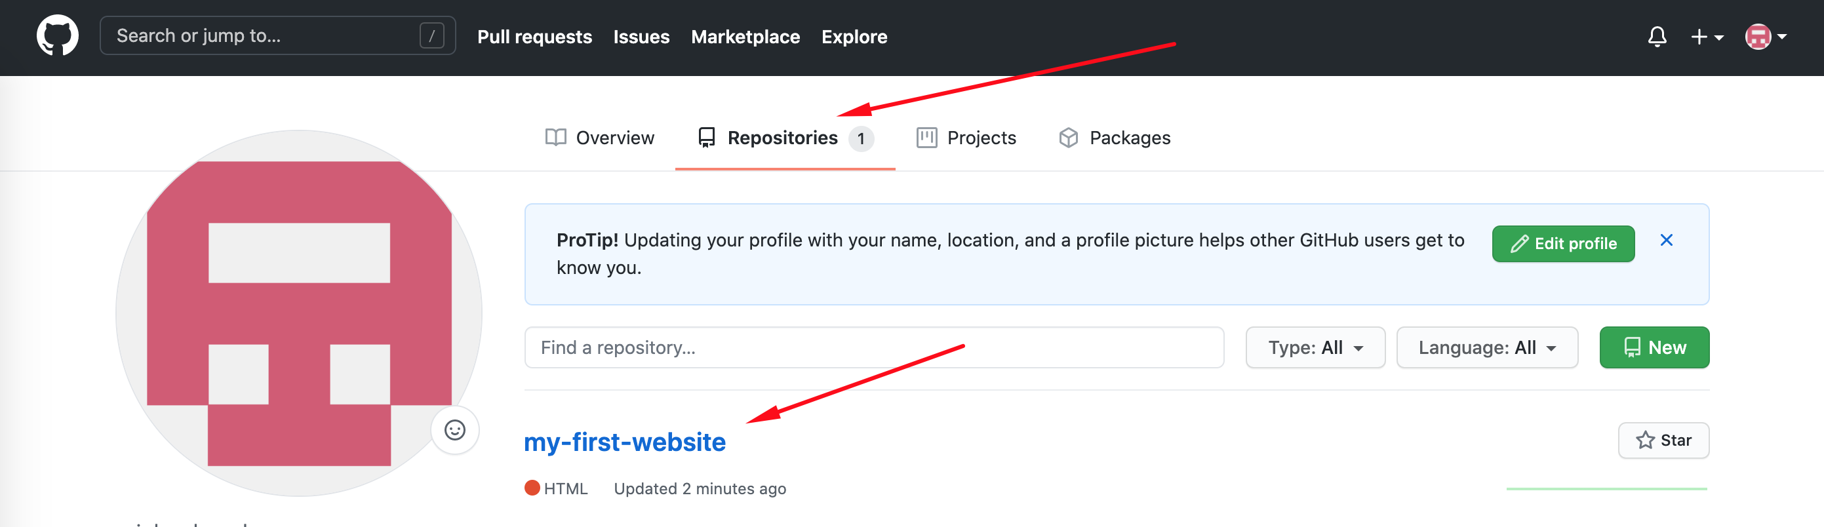Click the GitHub Octocat logo
Image resolution: width=1824 pixels, height=527 pixels.
click(57, 36)
